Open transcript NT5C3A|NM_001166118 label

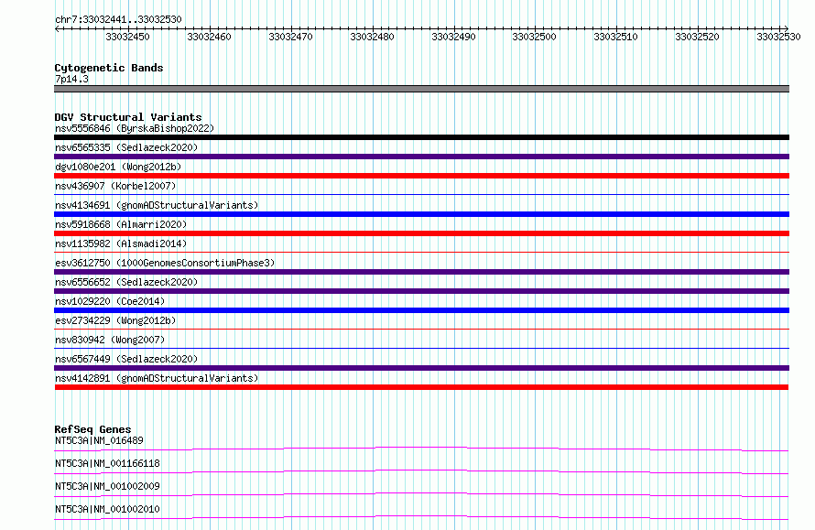107,463
